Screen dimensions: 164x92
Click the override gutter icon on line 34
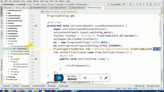click(x=36, y=26)
